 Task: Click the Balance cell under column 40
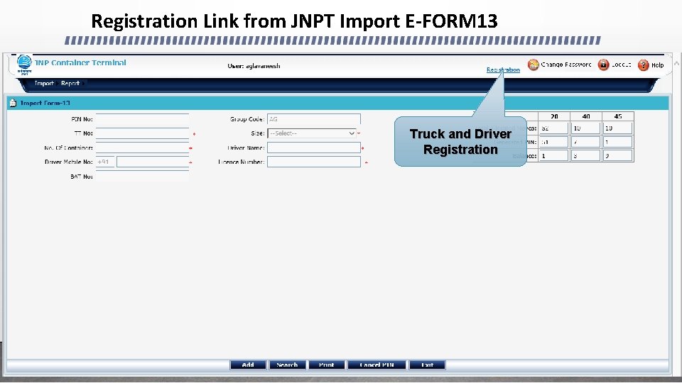tap(586, 155)
